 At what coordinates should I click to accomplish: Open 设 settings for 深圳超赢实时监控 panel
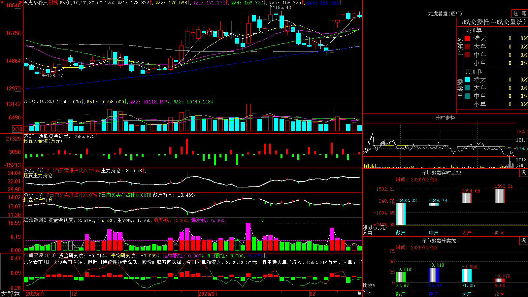524,173
